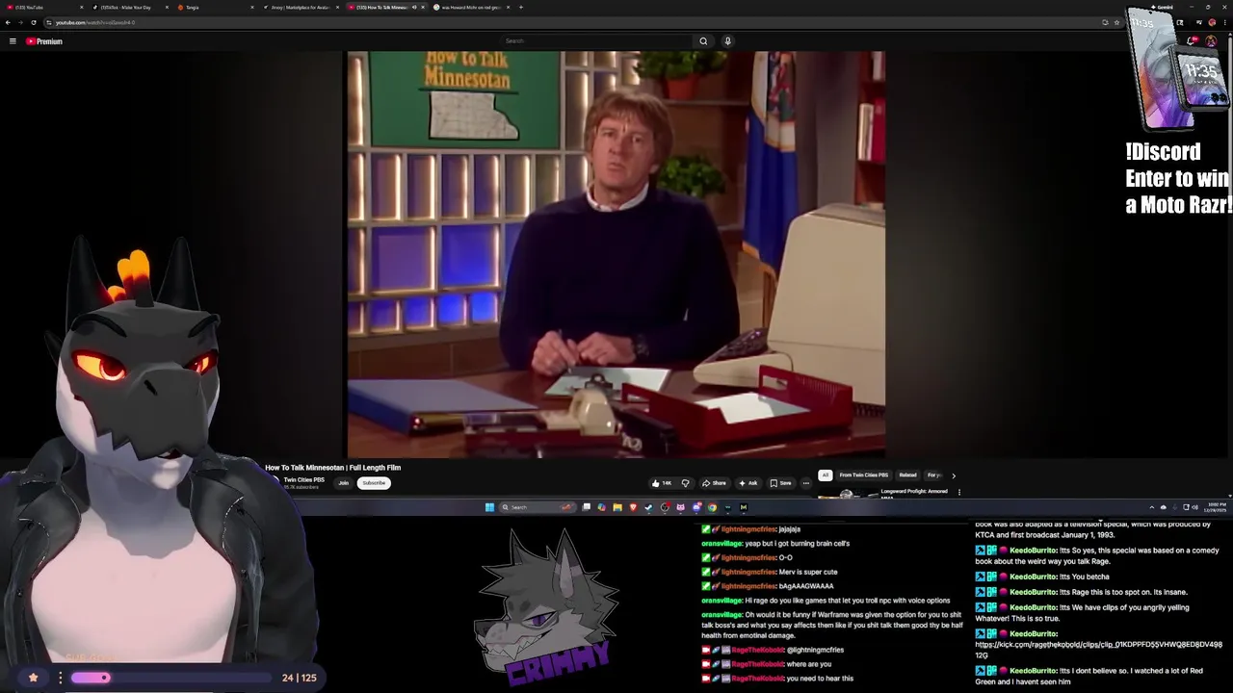Go back with the browser back arrow
Viewport: 1233px width, 693px height.
tap(8, 22)
